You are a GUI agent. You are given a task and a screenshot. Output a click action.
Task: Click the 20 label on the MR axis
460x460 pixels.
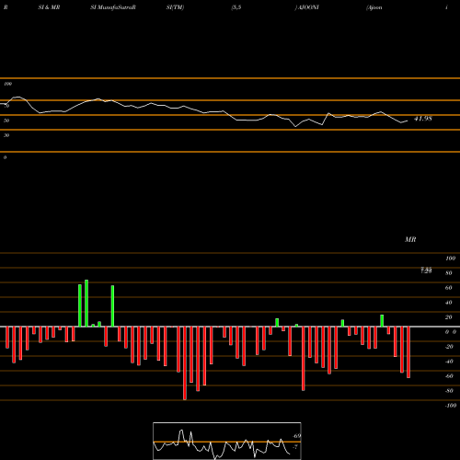(x=449, y=317)
